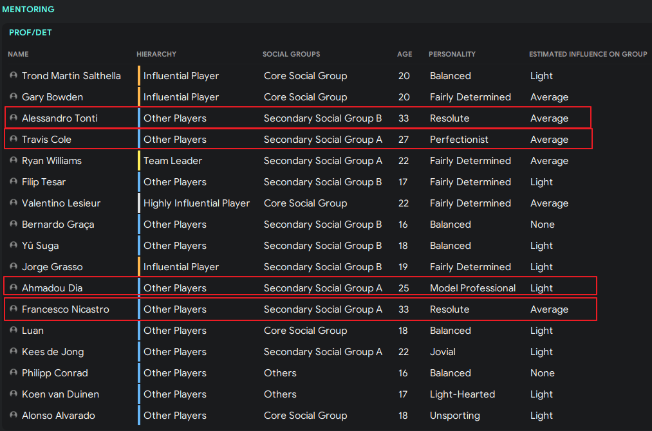Open Ryan Williams' player profile
Screen dimensions: 652x431
click(x=51, y=160)
